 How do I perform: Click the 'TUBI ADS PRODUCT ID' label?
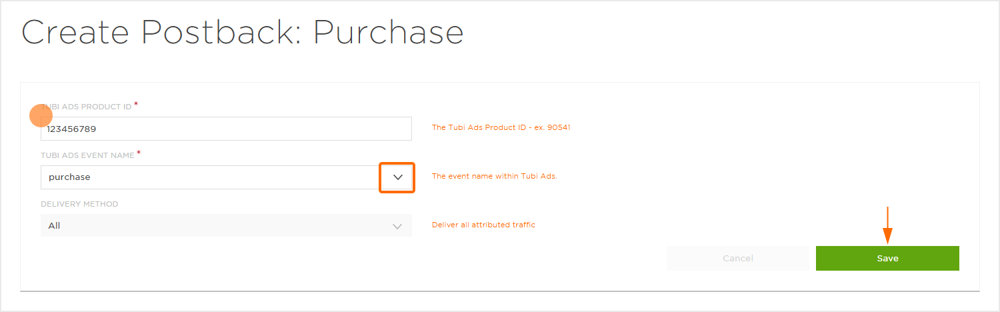[86, 107]
